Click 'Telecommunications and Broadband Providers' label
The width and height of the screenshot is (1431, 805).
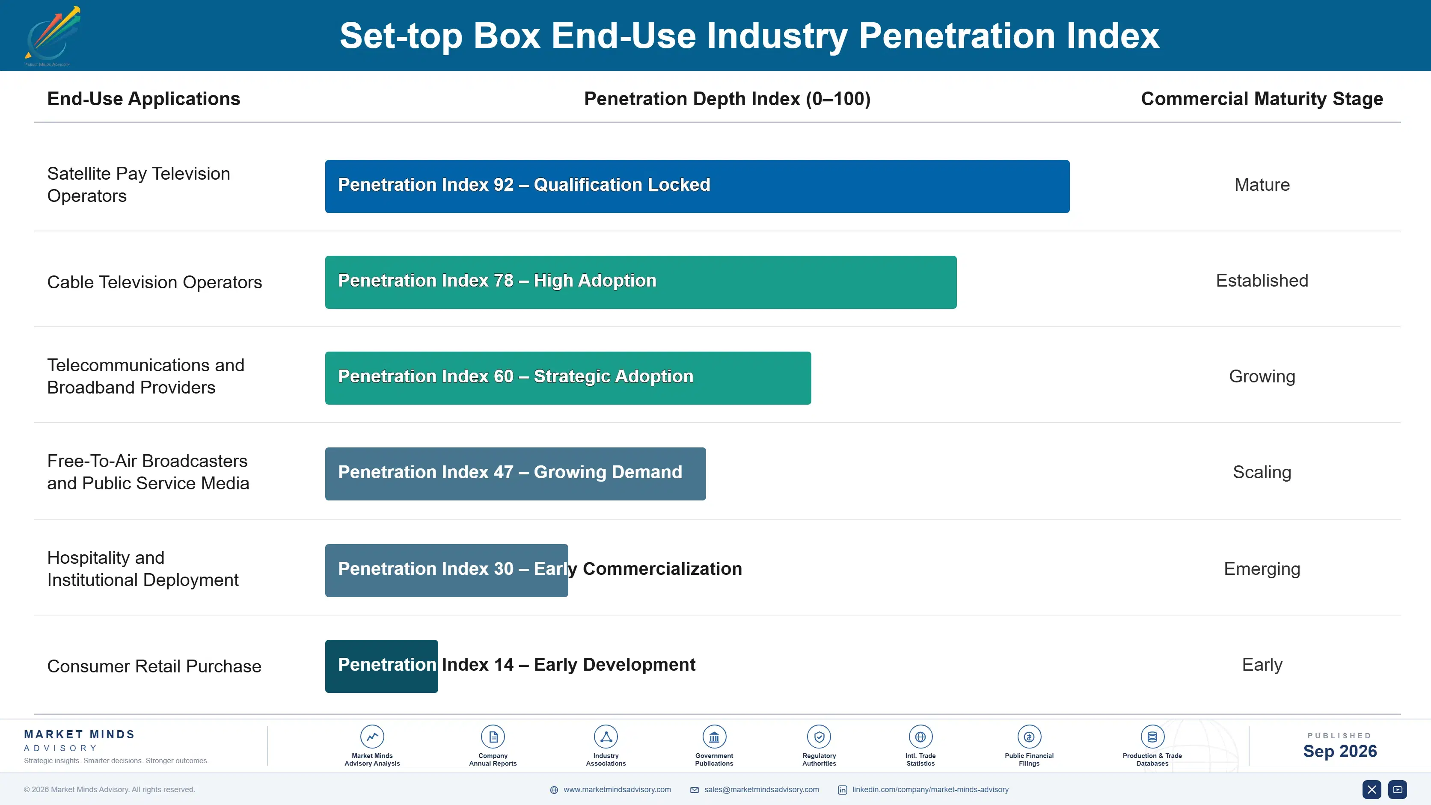point(145,376)
